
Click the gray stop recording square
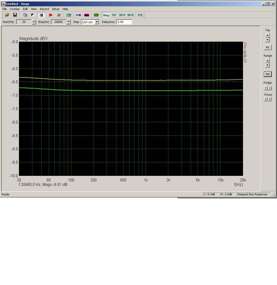point(59,15)
